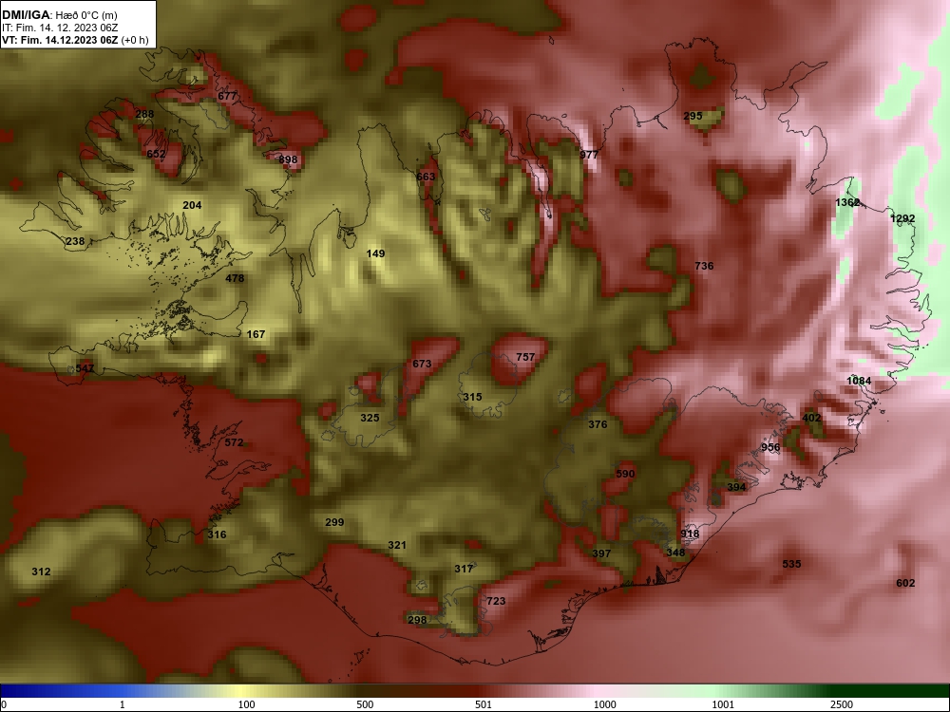Click the 673 value on the map
Image resolution: width=950 pixels, height=712 pixels.
(x=422, y=364)
